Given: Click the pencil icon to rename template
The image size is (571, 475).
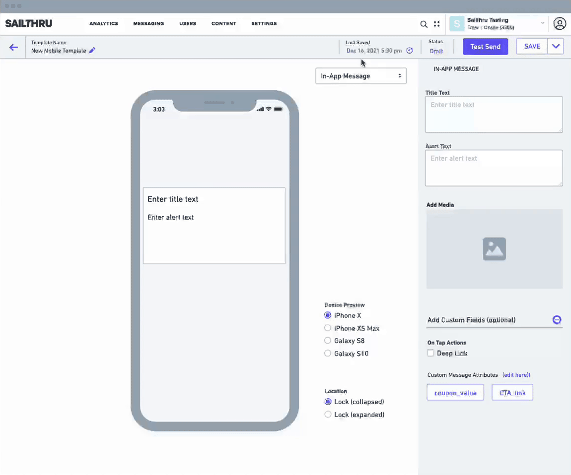Looking at the screenshot, I should point(92,51).
